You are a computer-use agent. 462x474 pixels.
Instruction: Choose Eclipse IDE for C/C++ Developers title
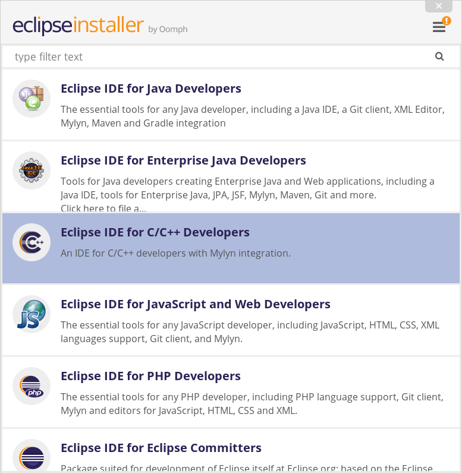coord(155,232)
